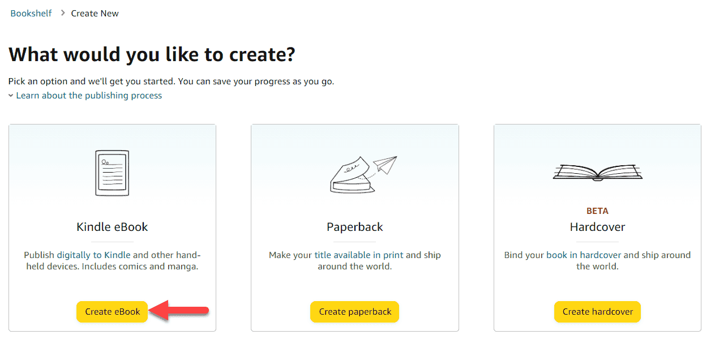
Task: Click the BETA label above Hardcover
Action: (x=597, y=211)
